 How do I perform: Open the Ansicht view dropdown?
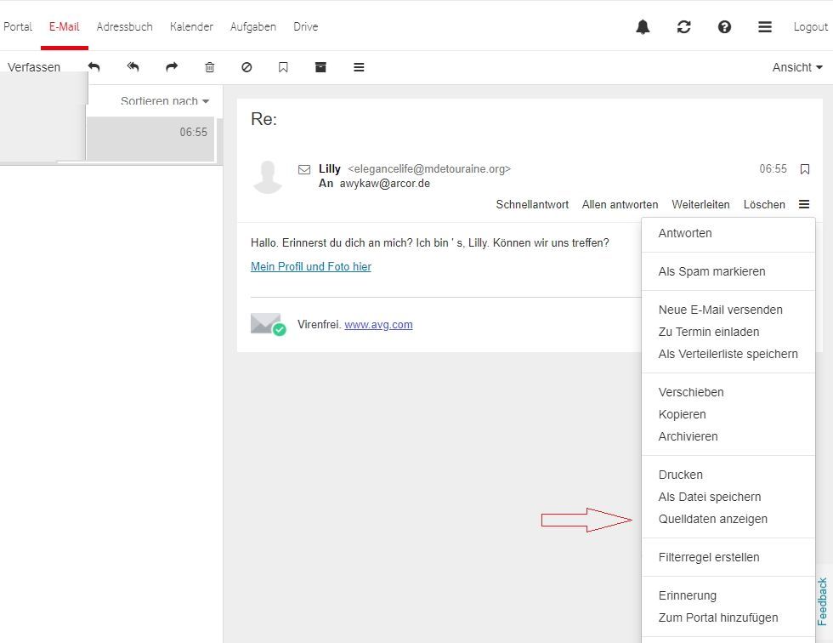[x=797, y=67]
